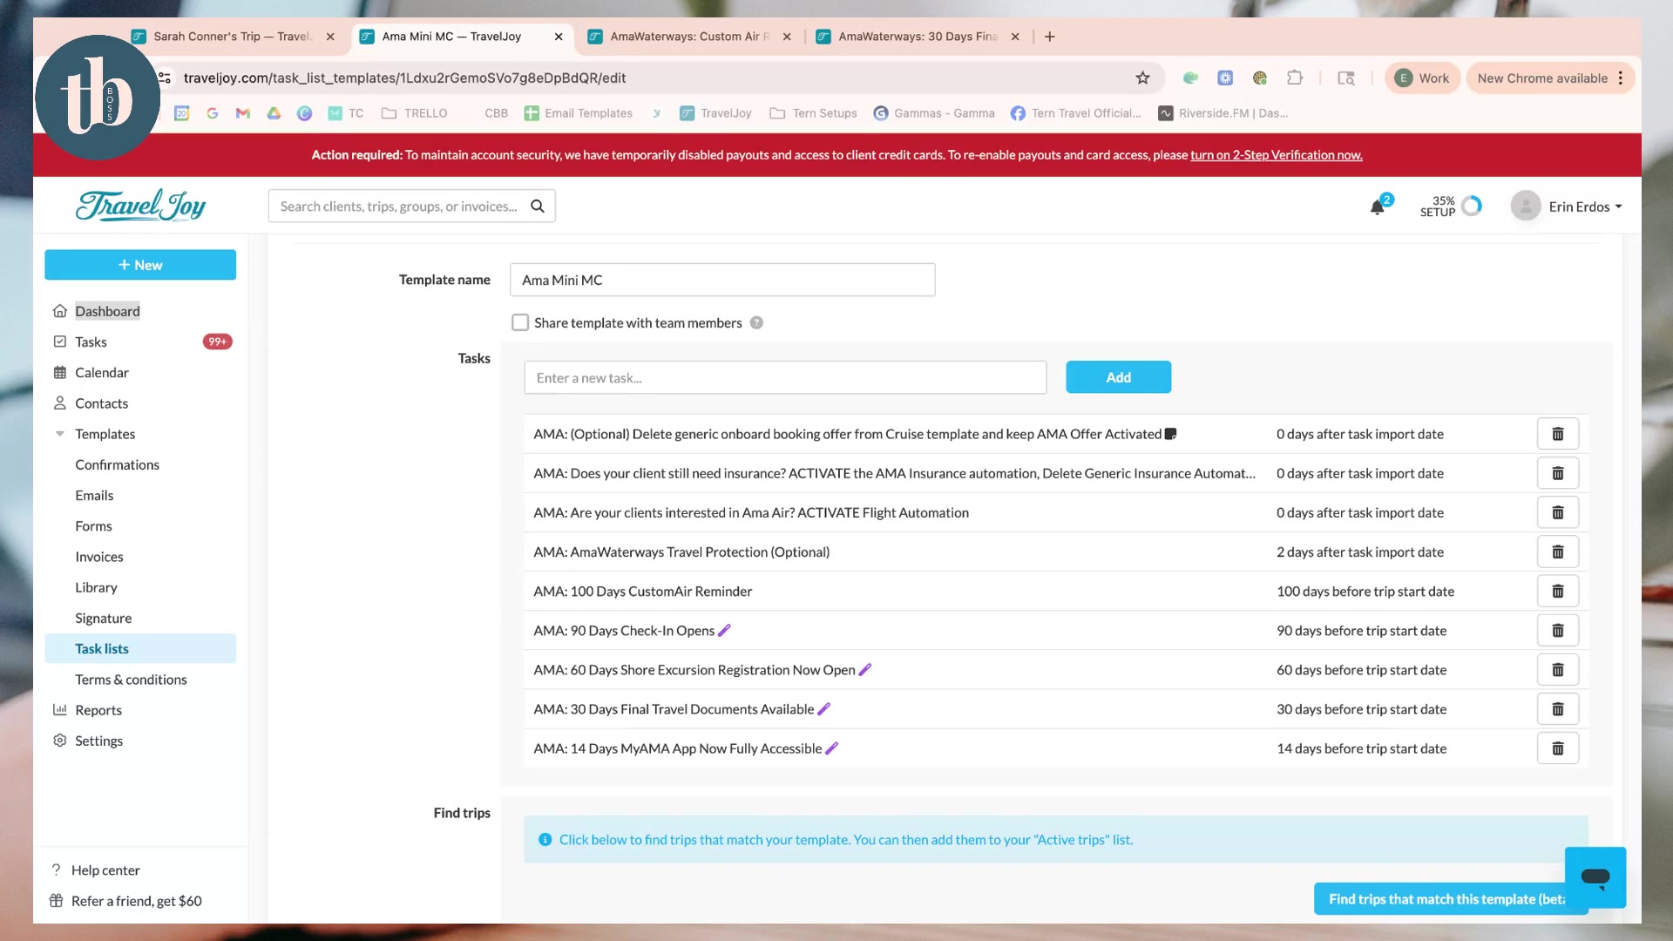Open the Google Calendar bookmark icon
The height and width of the screenshot is (941, 1673).
coord(182,113)
